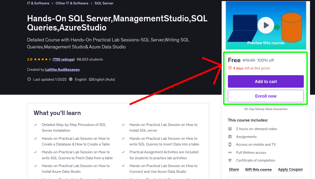Click the globe language icon

tap(71, 79)
